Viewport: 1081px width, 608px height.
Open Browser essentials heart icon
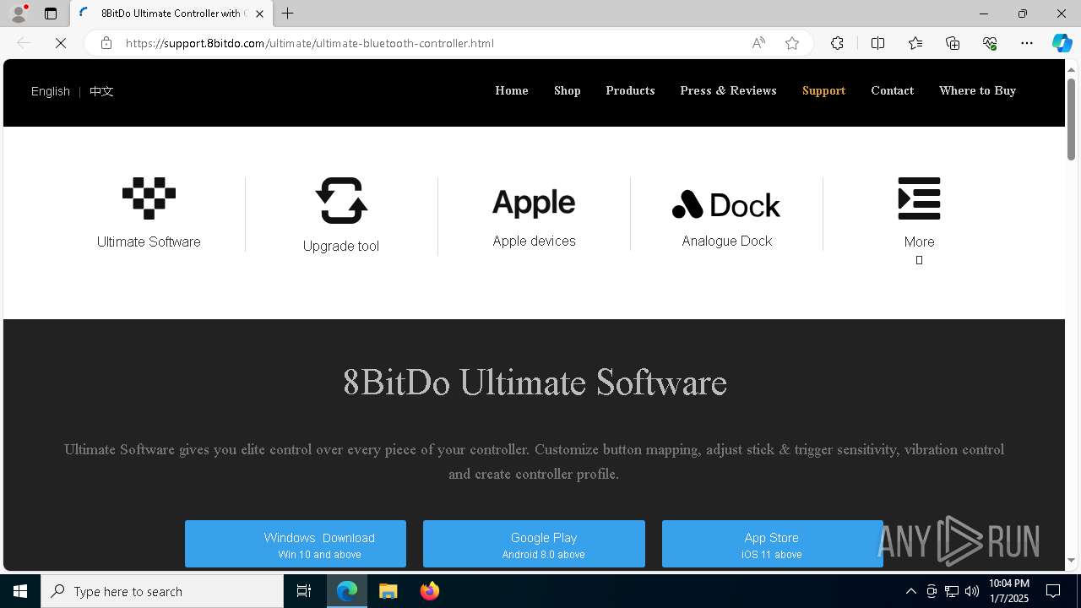(x=990, y=43)
